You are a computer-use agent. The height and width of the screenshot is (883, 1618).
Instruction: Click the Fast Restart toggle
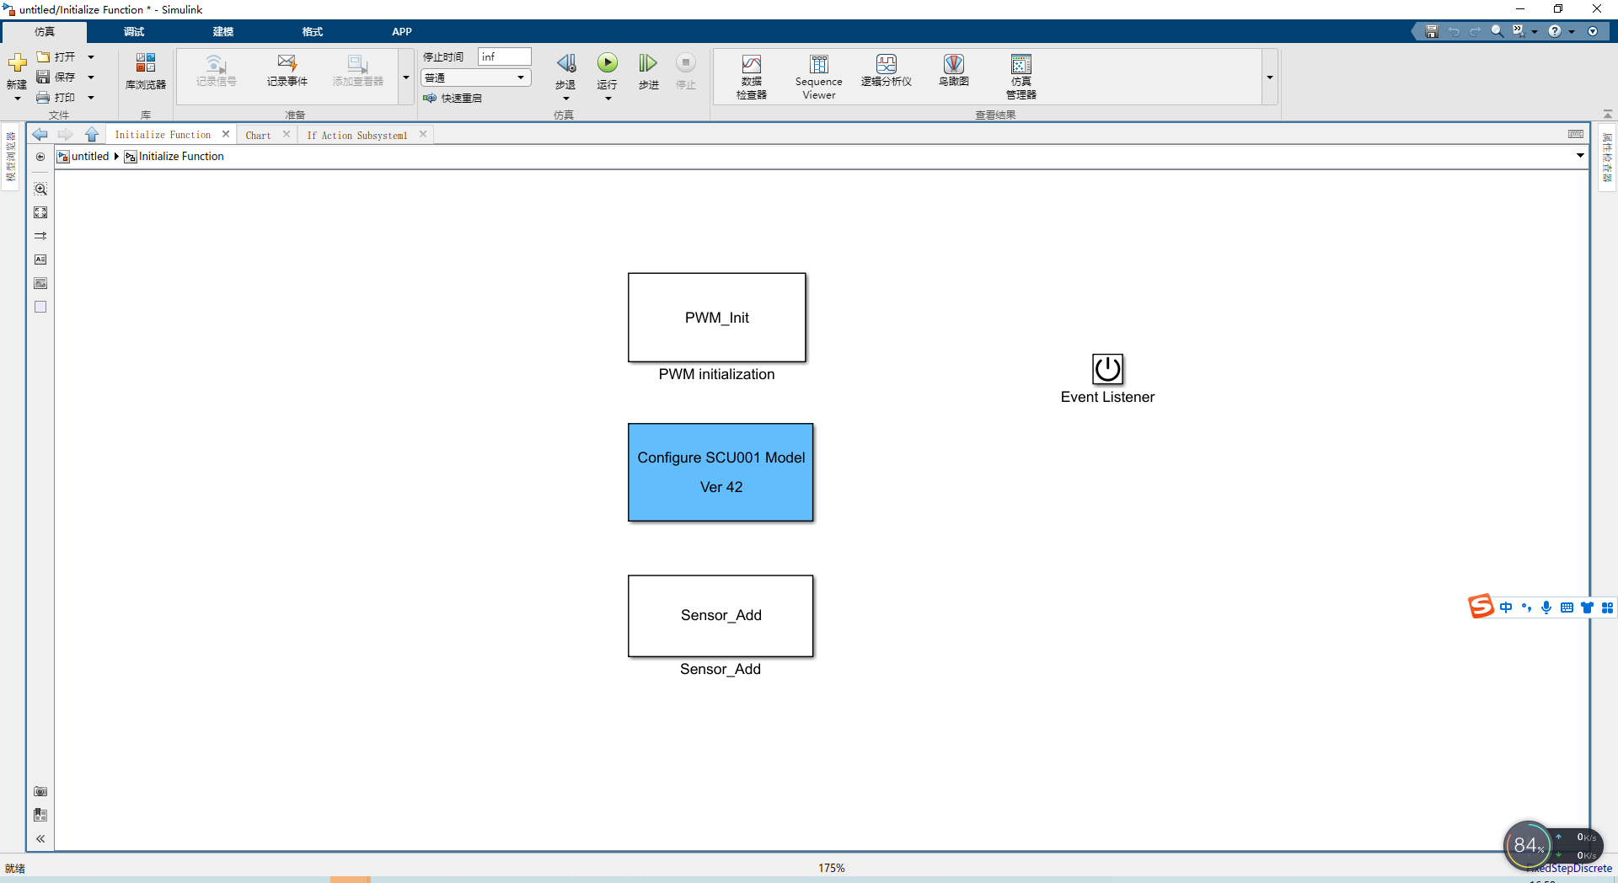pyautogui.click(x=453, y=99)
